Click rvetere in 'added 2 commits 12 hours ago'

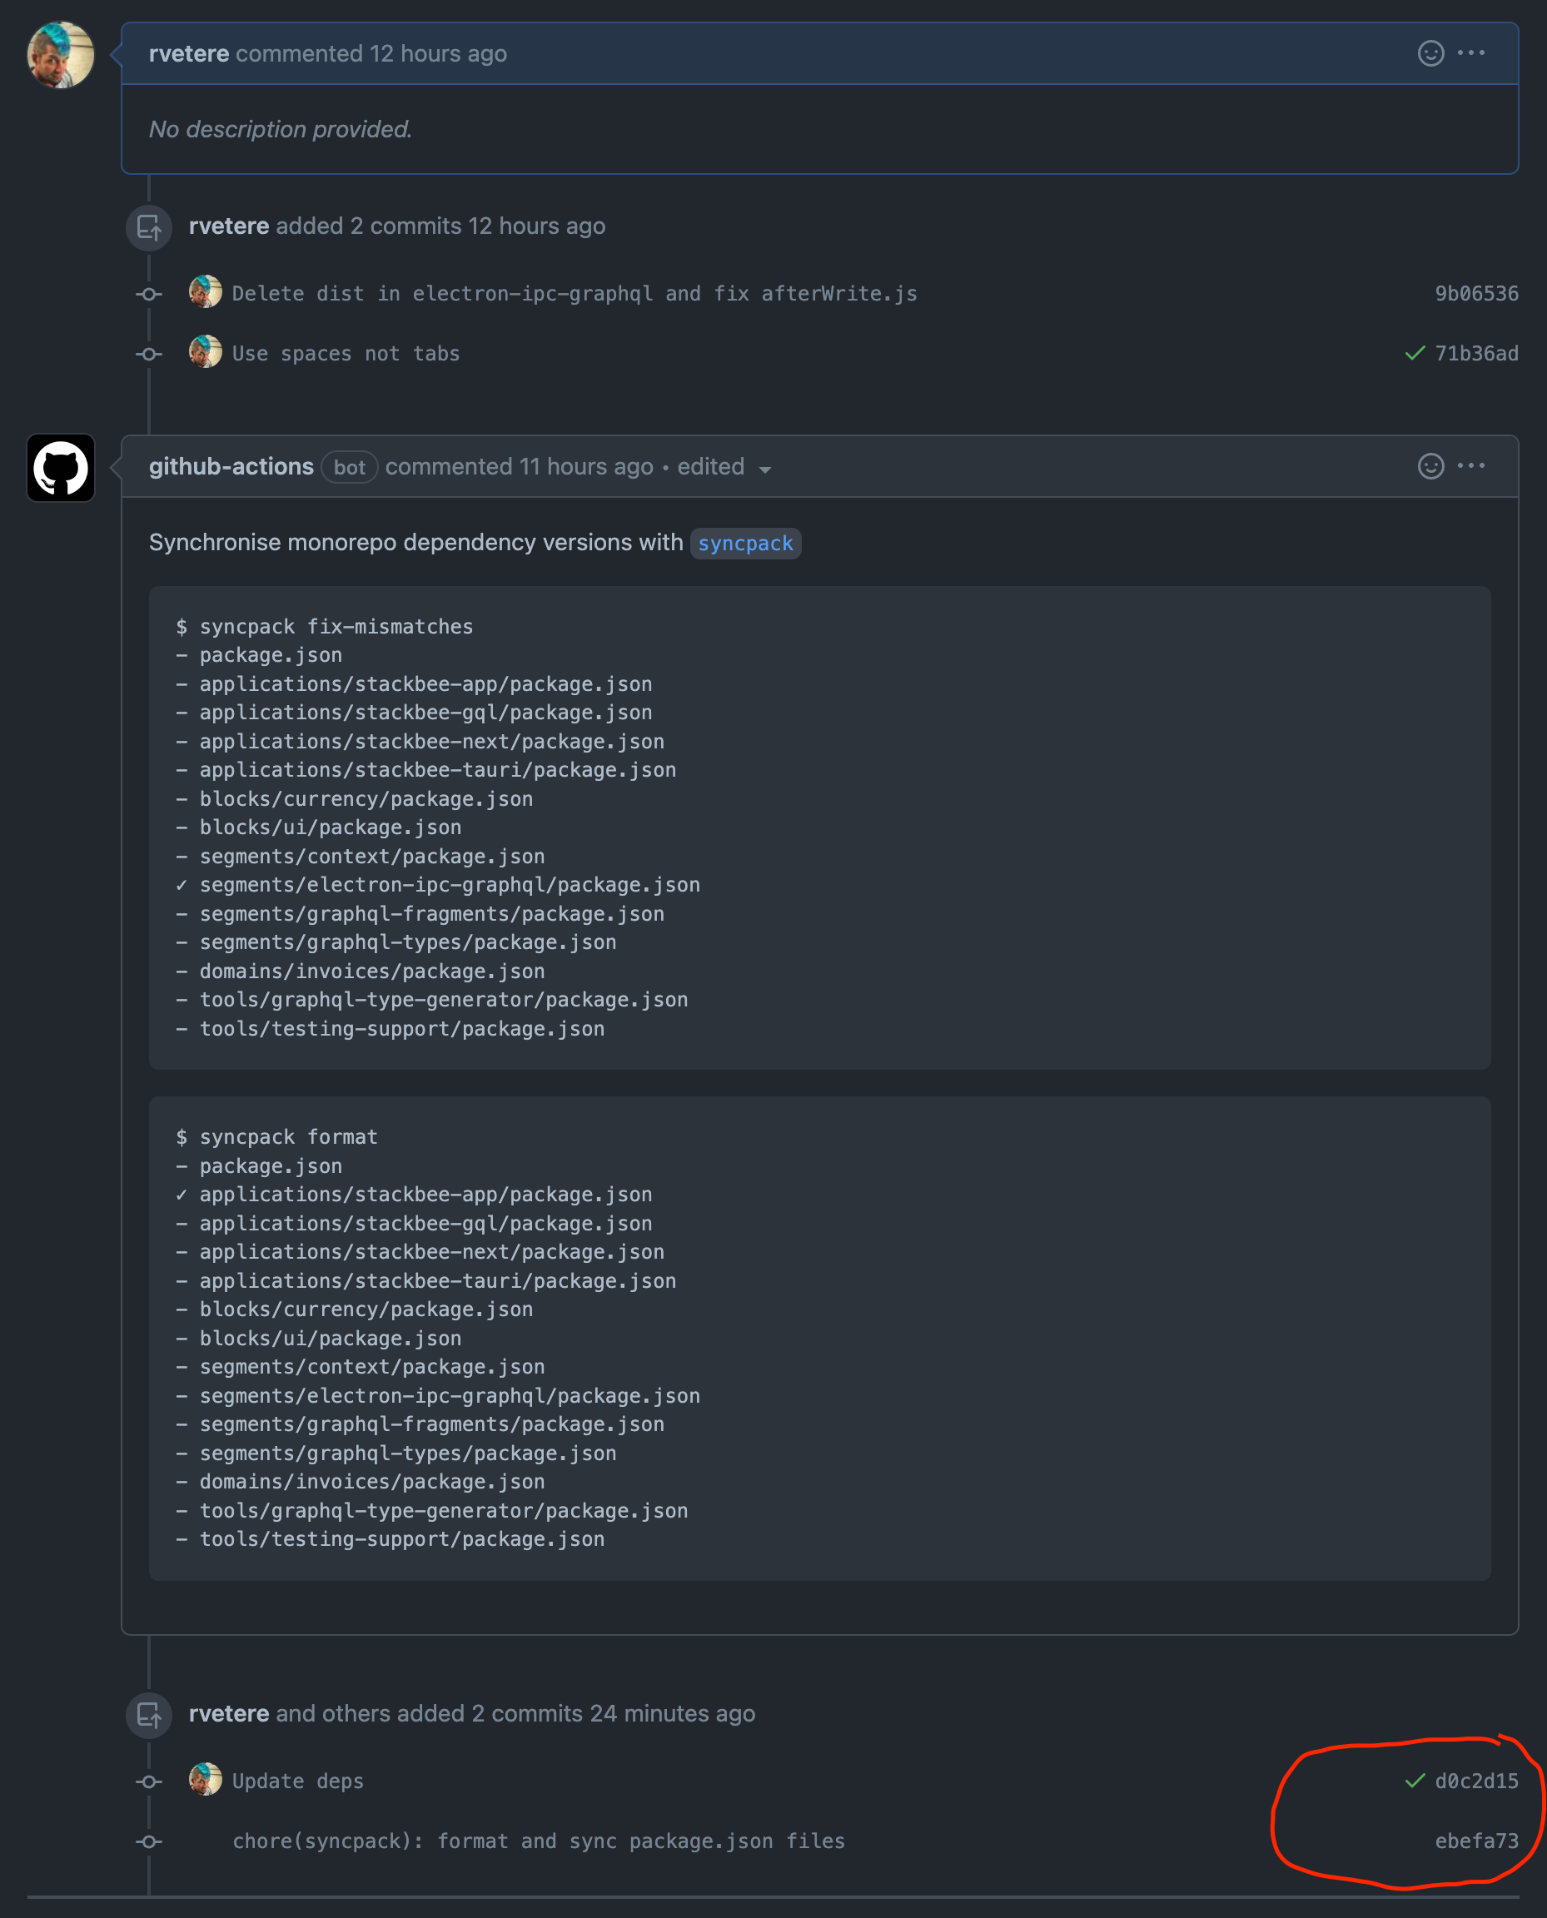tap(229, 226)
